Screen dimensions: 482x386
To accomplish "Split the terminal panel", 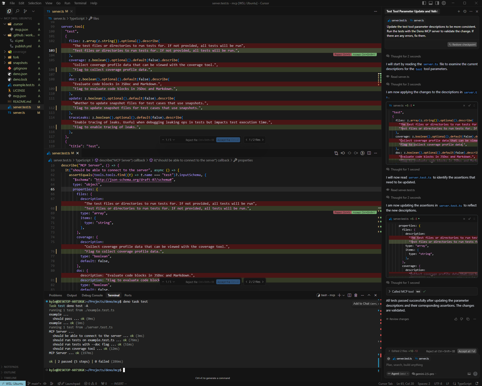I will [x=349, y=295].
